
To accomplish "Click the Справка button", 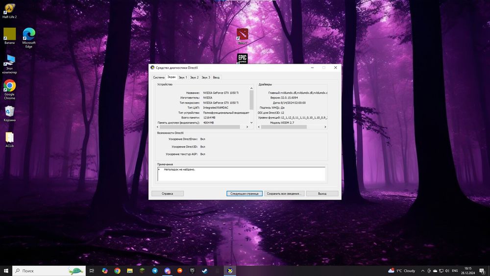I will coord(168,194).
